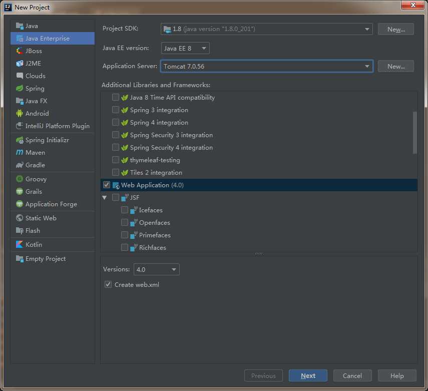
Task: Check Spring 3 integration
Action: [116, 110]
